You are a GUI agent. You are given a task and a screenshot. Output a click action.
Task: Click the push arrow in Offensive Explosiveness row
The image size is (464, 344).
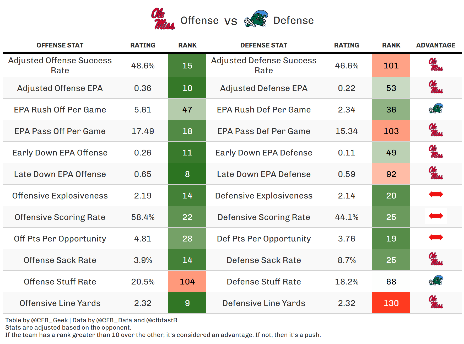pos(436,194)
